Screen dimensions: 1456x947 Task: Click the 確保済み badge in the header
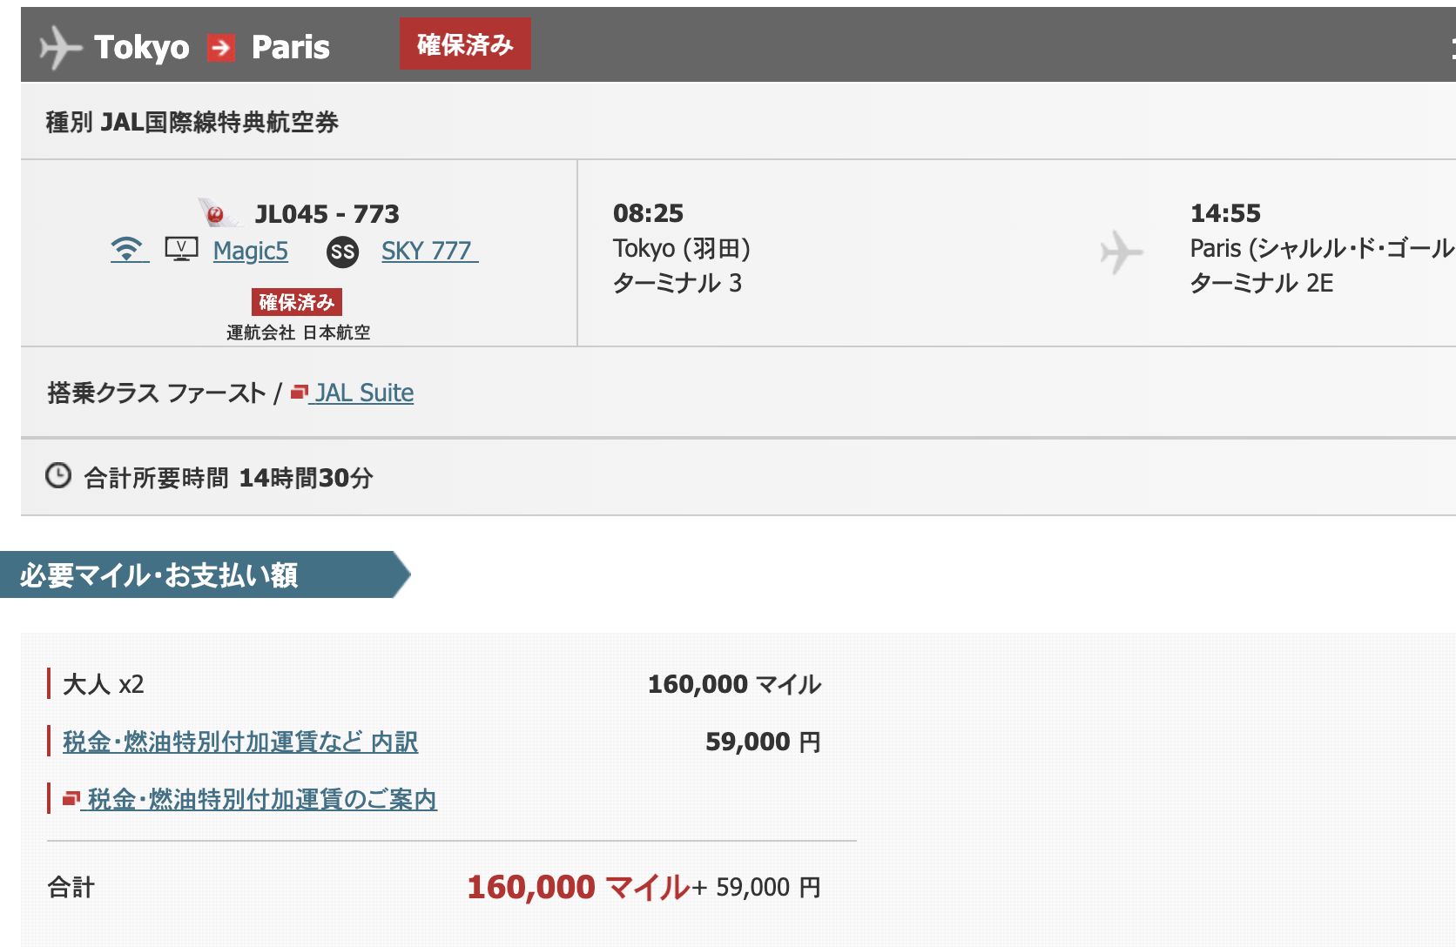(465, 44)
